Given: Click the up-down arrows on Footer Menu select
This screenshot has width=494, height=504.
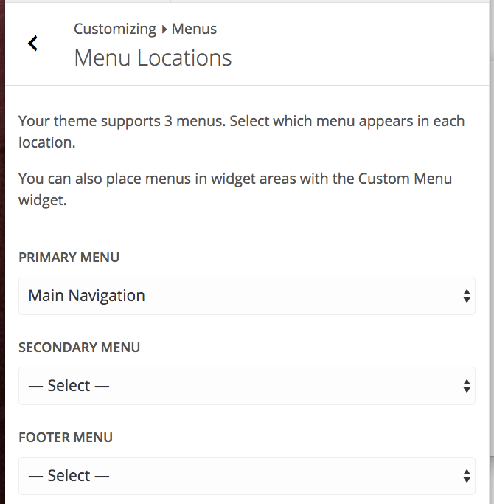Looking at the screenshot, I should (x=466, y=476).
